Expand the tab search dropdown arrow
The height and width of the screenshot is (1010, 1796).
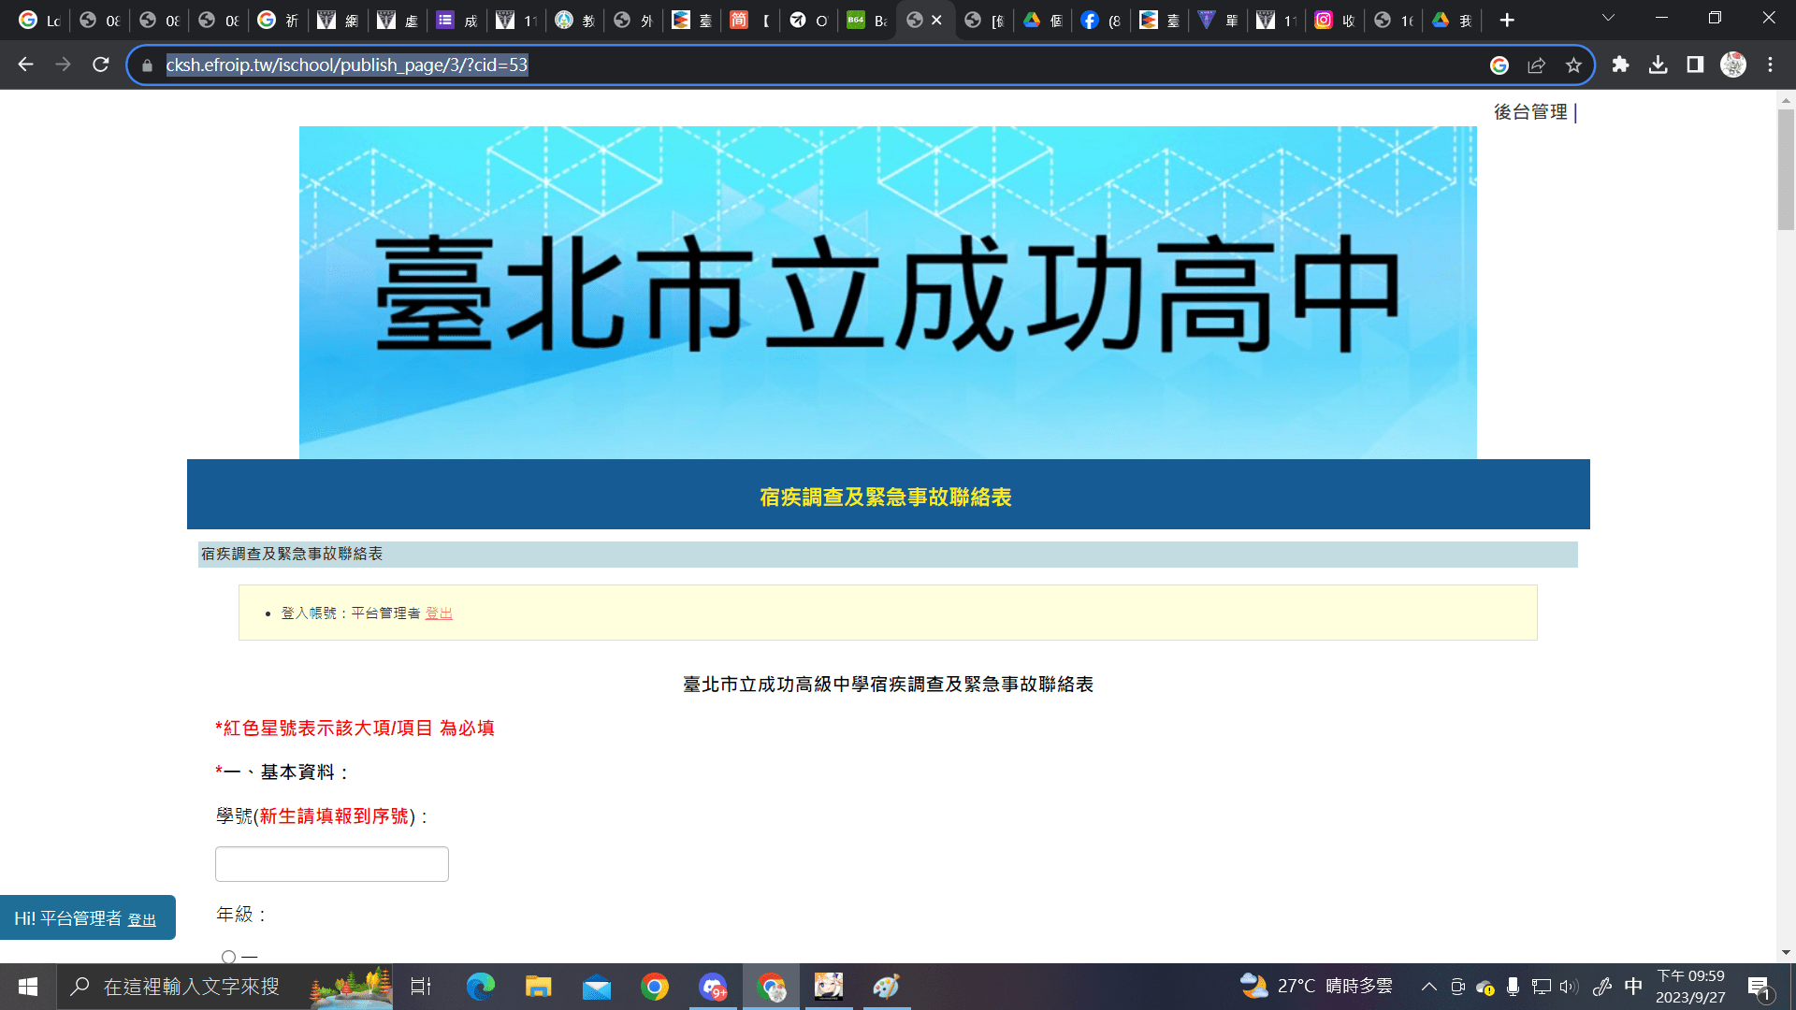tap(1608, 18)
